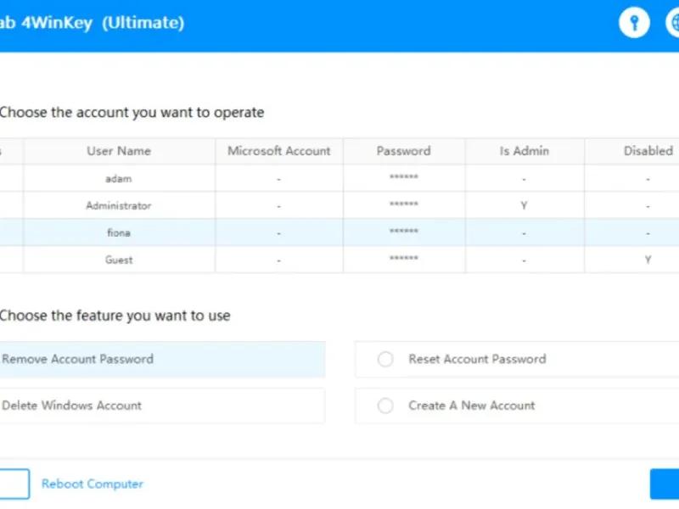This screenshot has width=679, height=509.
Task: Click the Is Admin column header
Action: [x=525, y=151]
